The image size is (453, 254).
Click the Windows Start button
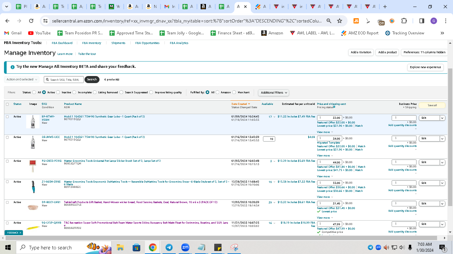tap(8, 247)
